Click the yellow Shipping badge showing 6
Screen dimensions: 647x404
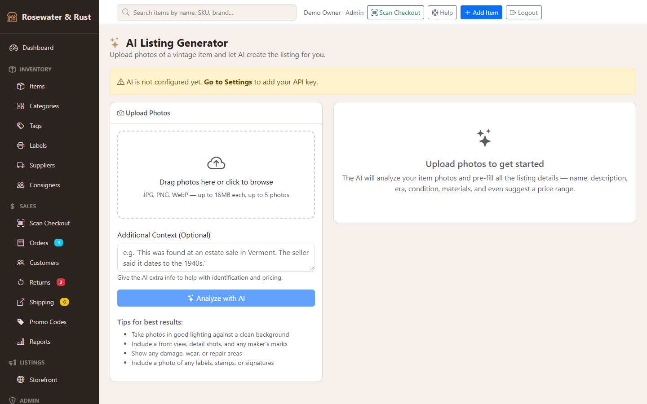(64, 302)
